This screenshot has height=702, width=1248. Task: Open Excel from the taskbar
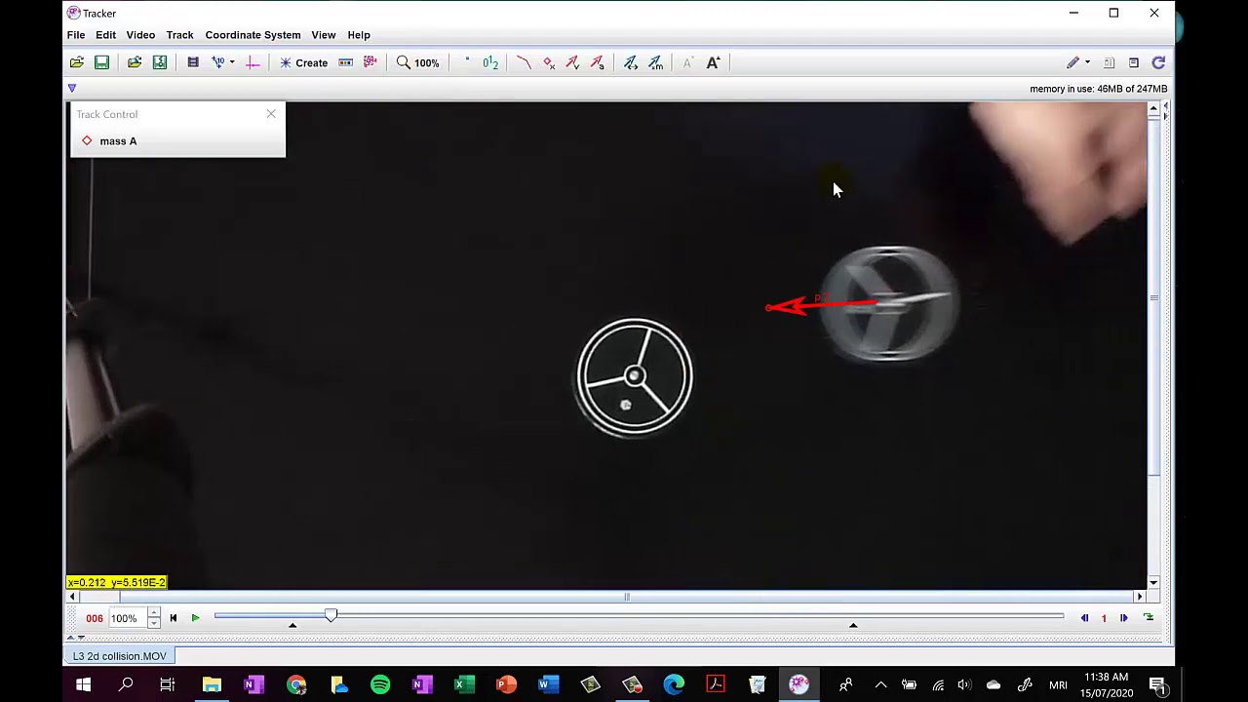click(x=465, y=685)
